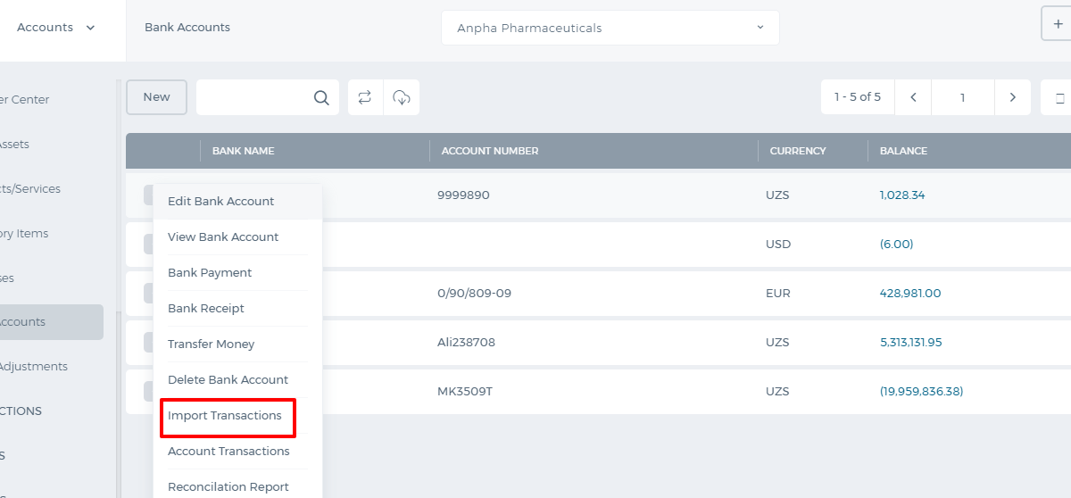Click the refresh arrows icon in toolbar
The height and width of the screenshot is (498, 1071).
pyautogui.click(x=365, y=97)
